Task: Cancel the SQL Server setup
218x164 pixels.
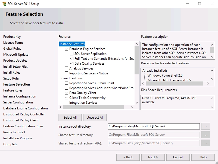Action: [178, 157]
